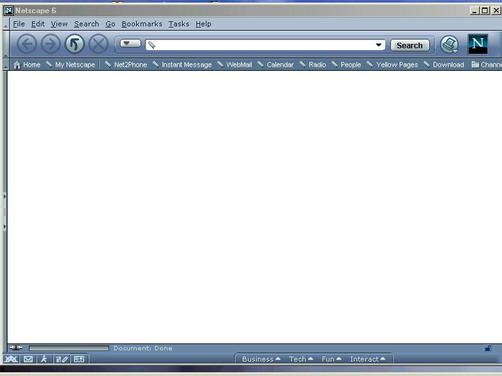The width and height of the screenshot is (502, 376).
Task: Click the security lock icon in the status bar
Action: click(x=488, y=348)
